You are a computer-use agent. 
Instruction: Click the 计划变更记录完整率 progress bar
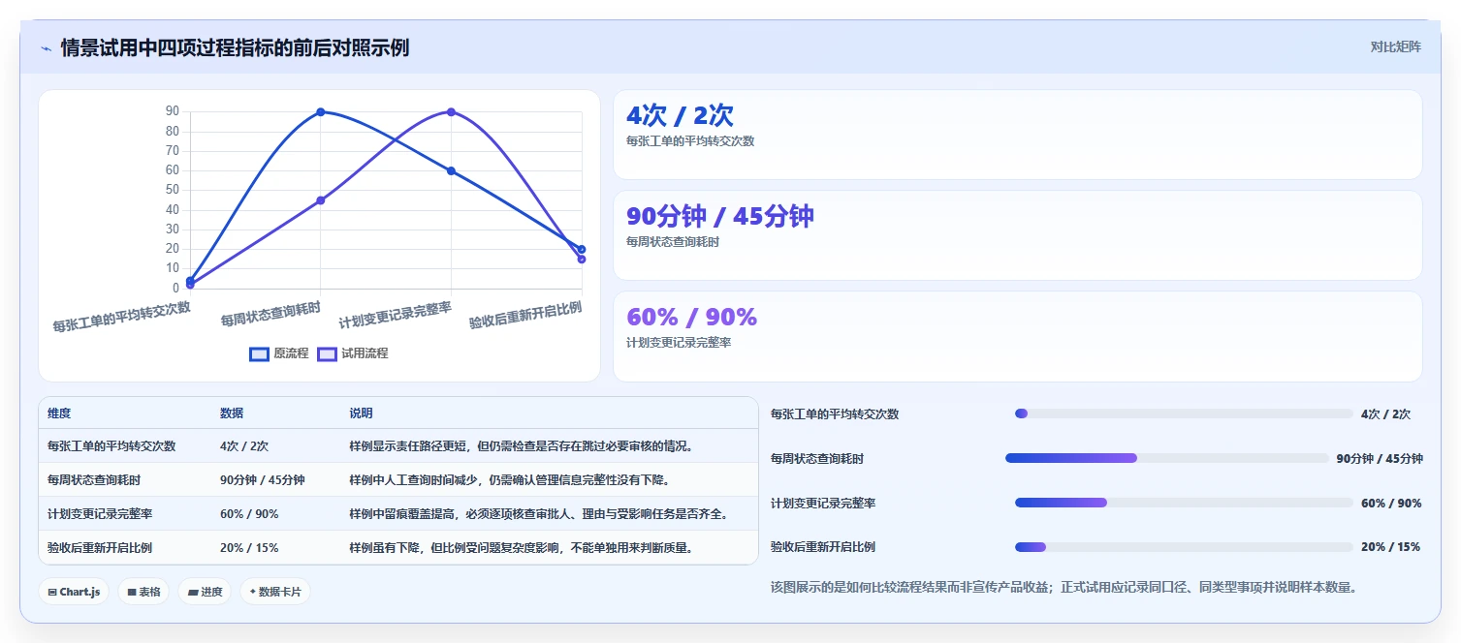[x=1184, y=503]
